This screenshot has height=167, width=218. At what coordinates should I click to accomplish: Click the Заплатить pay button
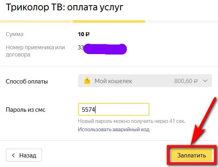coord(191,155)
